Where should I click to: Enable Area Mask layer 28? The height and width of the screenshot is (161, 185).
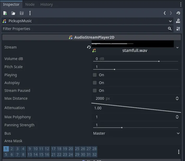tap(94, 149)
